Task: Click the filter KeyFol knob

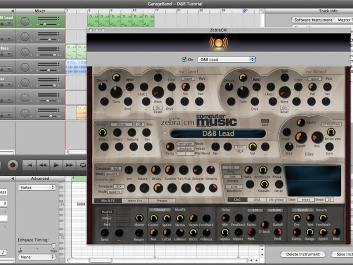Action: point(301,122)
